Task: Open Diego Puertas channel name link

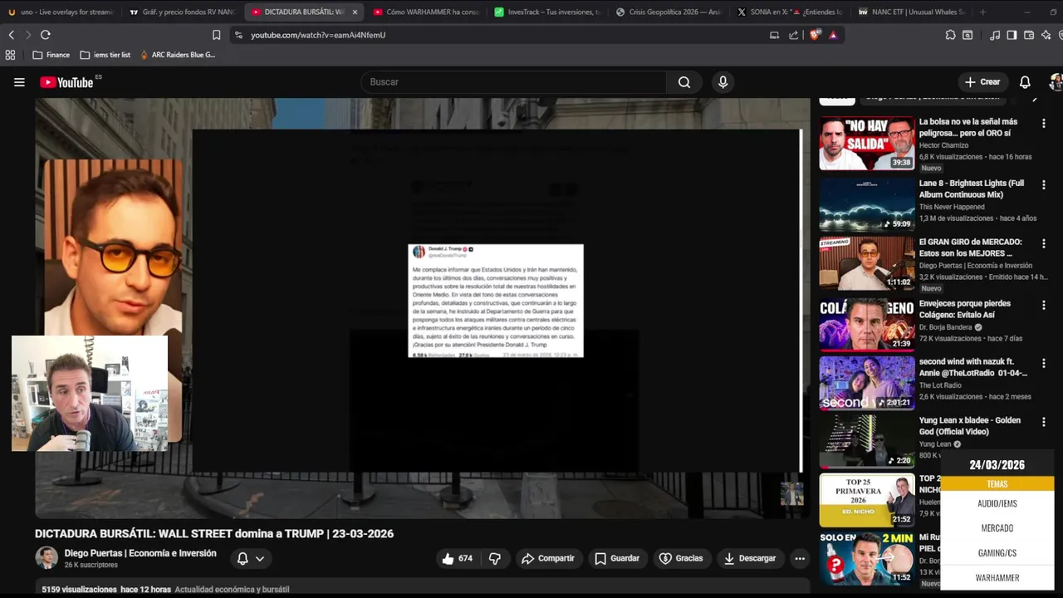Action: pyautogui.click(x=140, y=553)
